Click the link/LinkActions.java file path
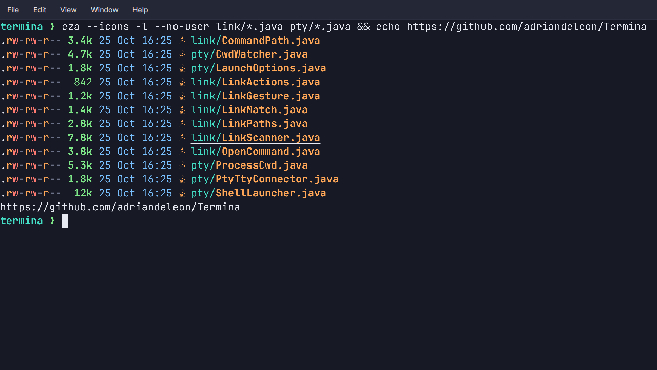 tap(256, 82)
